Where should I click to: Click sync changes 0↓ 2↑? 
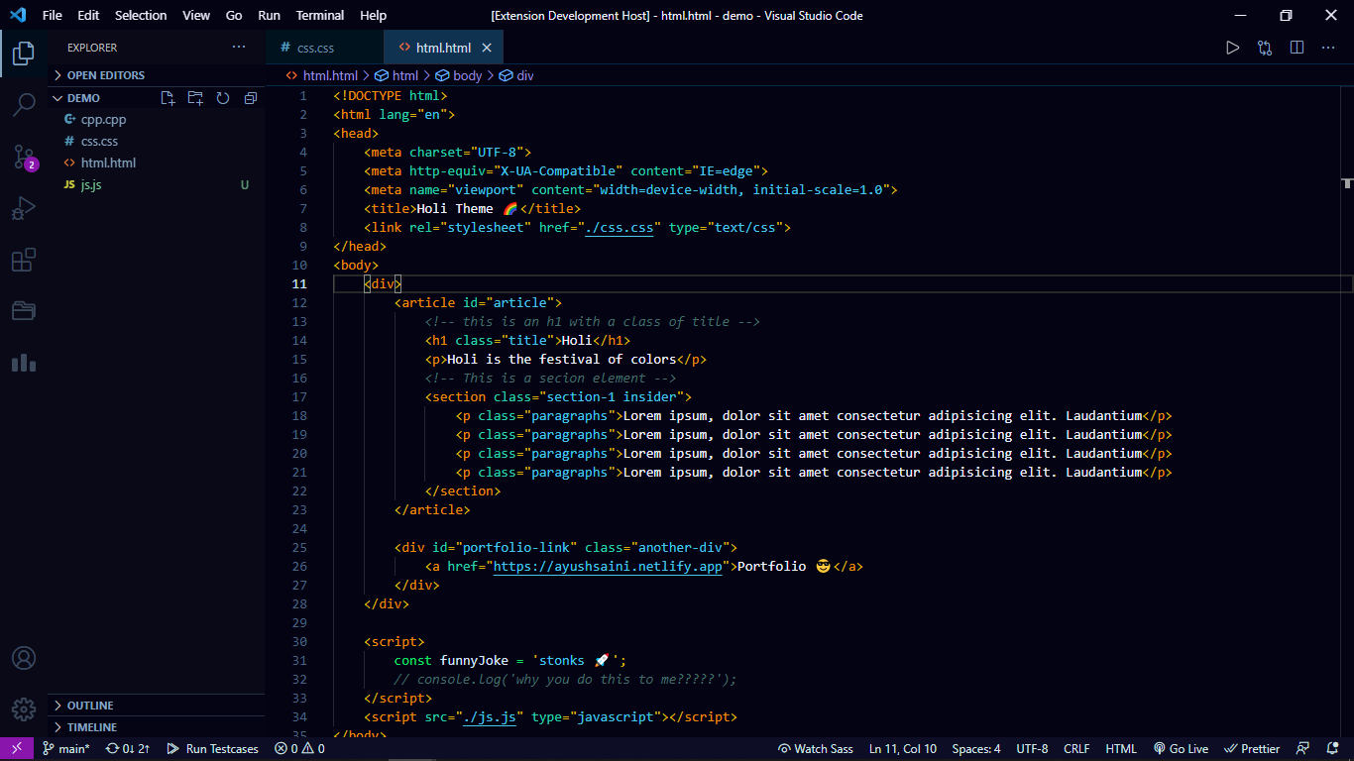[x=128, y=749]
